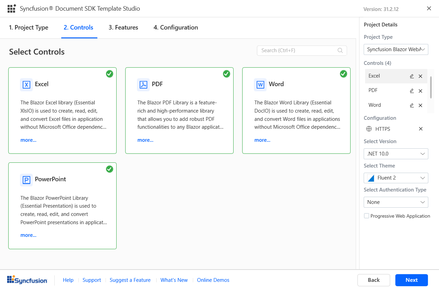This screenshot has height=288, width=439.
Task: Click the edit pencil icon for Excel
Action: click(x=412, y=76)
